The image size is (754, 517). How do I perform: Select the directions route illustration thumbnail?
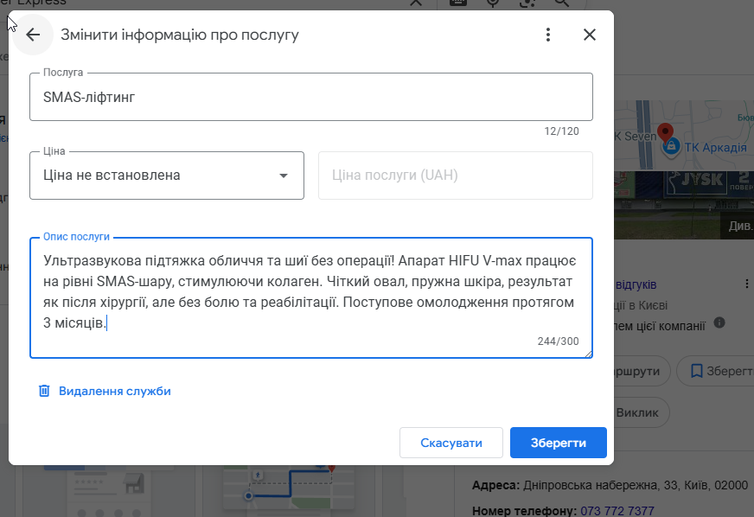(289, 488)
